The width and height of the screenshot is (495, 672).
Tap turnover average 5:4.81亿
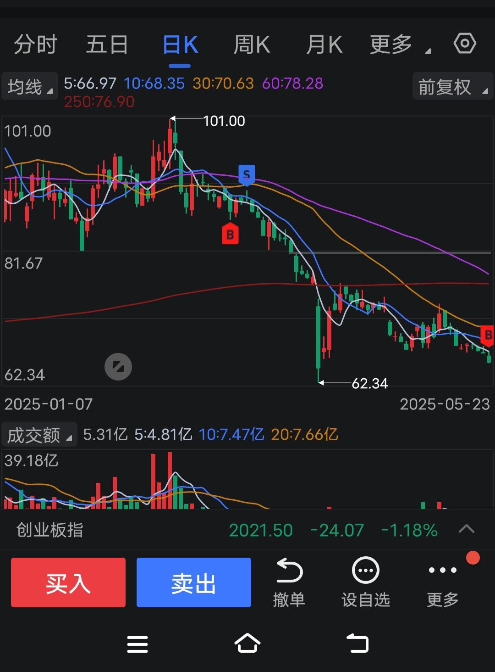click(x=163, y=434)
